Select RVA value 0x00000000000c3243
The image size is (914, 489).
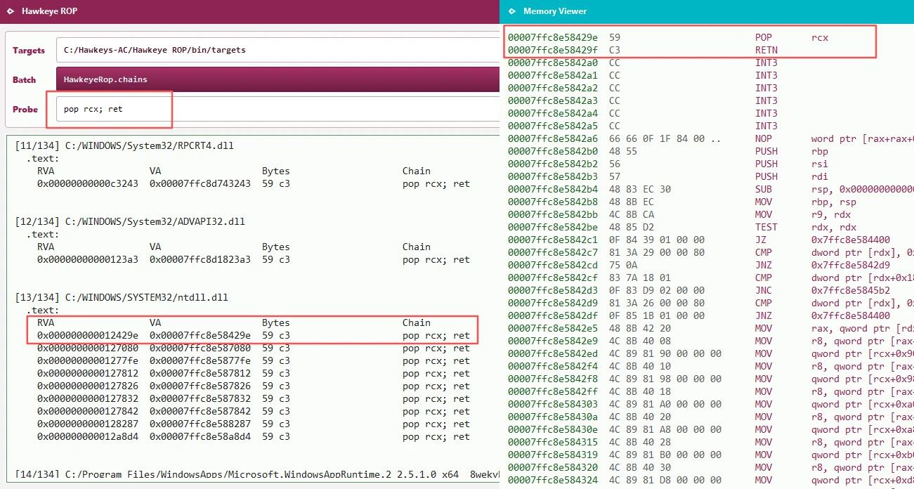(88, 184)
